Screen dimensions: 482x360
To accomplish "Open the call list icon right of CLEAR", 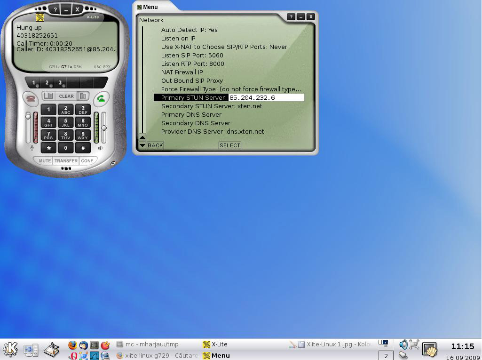I will tap(83, 96).
